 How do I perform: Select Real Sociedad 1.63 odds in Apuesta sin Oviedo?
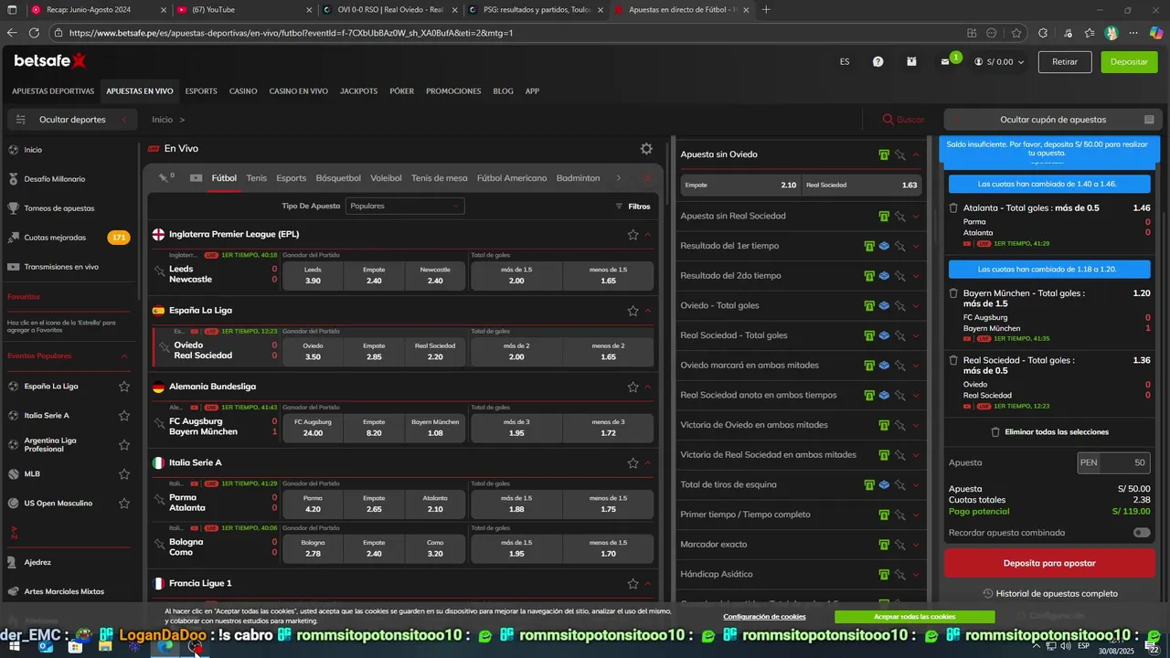[x=862, y=186]
